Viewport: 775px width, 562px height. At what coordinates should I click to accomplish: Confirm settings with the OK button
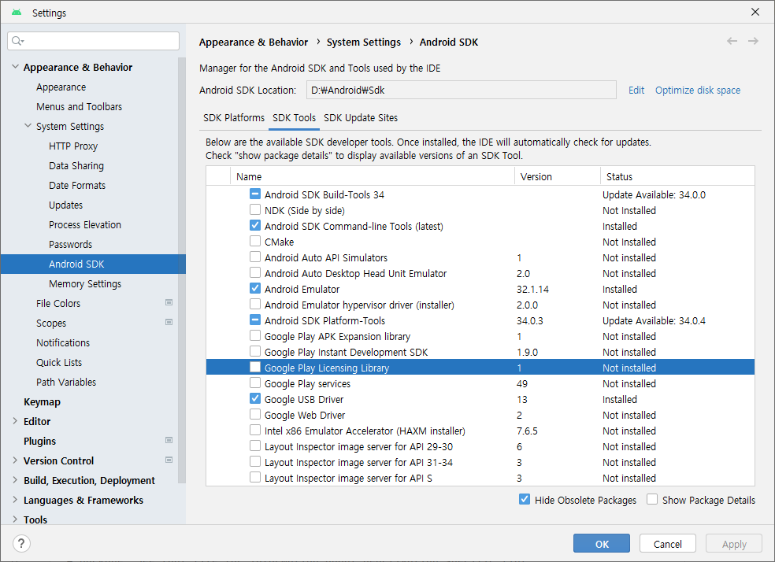click(602, 543)
